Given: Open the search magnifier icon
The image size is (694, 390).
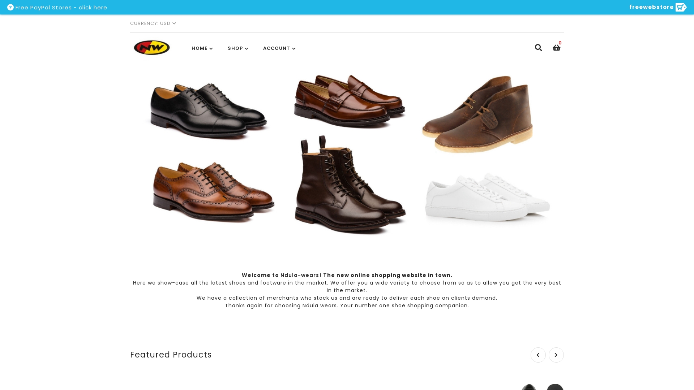Looking at the screenshot, I should pyautogui.click(x=538, y=48).
